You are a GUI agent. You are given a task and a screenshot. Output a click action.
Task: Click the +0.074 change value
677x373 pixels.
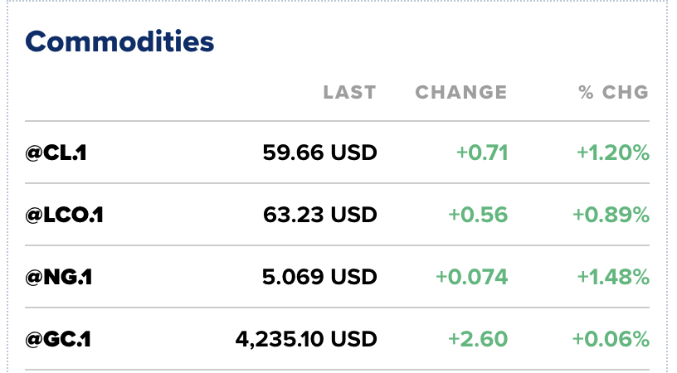pyautogui.click(x=472, y=277)
